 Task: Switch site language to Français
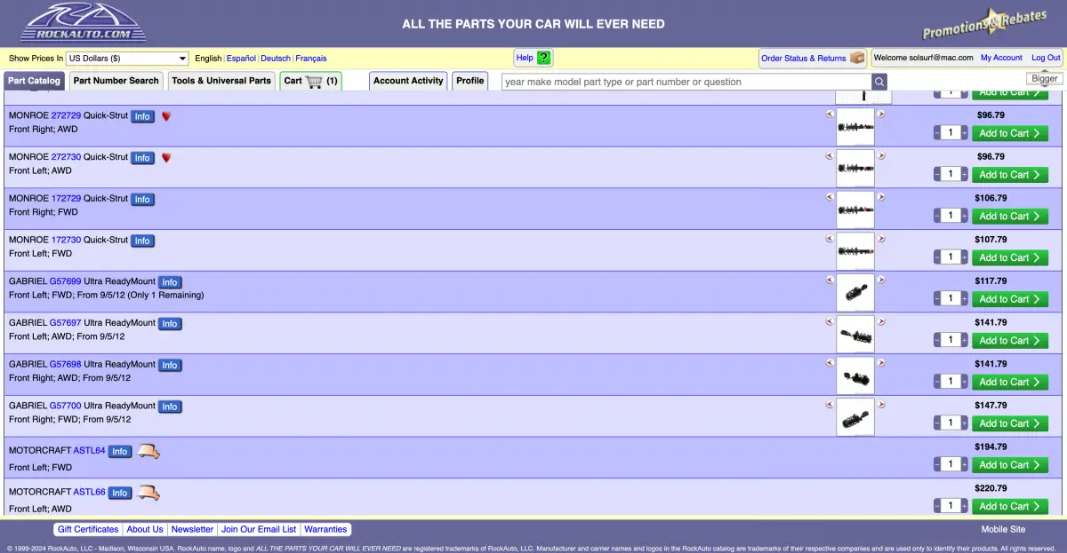[x=311, y=59]
